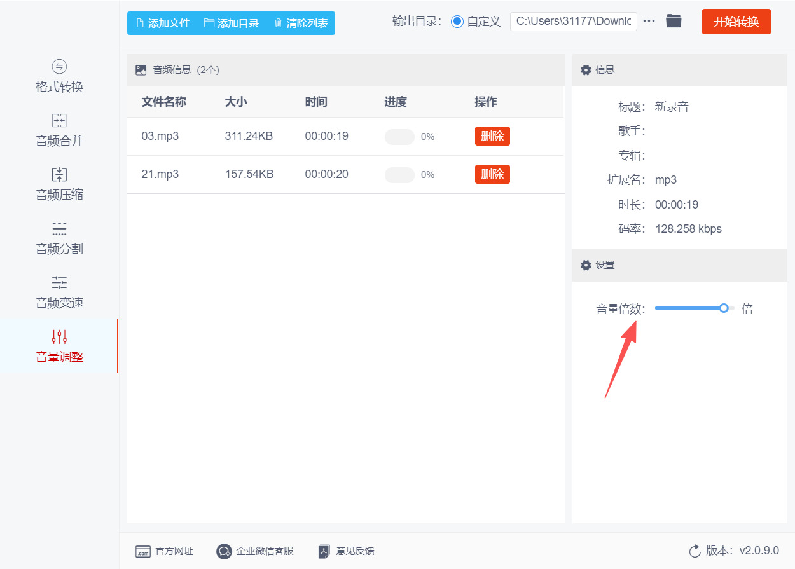The height and width of the screenshot is (569, 795).
Task: Click the 00:00:20 time cell of 21.mp3
Action: (x=327, y=174)
